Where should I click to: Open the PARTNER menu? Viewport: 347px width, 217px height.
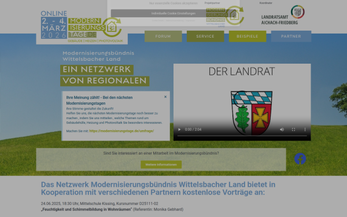tap(291, 36)
